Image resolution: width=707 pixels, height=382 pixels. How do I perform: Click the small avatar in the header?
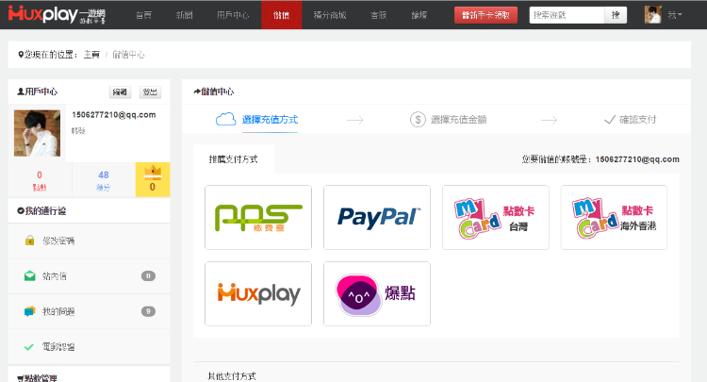click(653, 15)
